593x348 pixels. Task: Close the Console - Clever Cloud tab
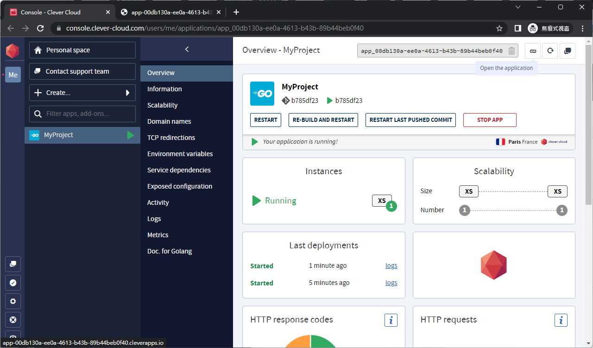coord(108,12)
